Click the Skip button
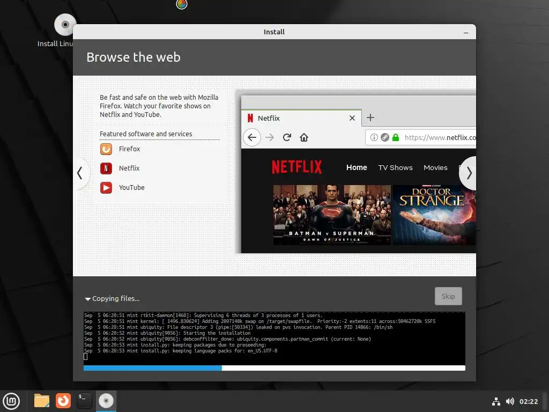 [448, 296]
